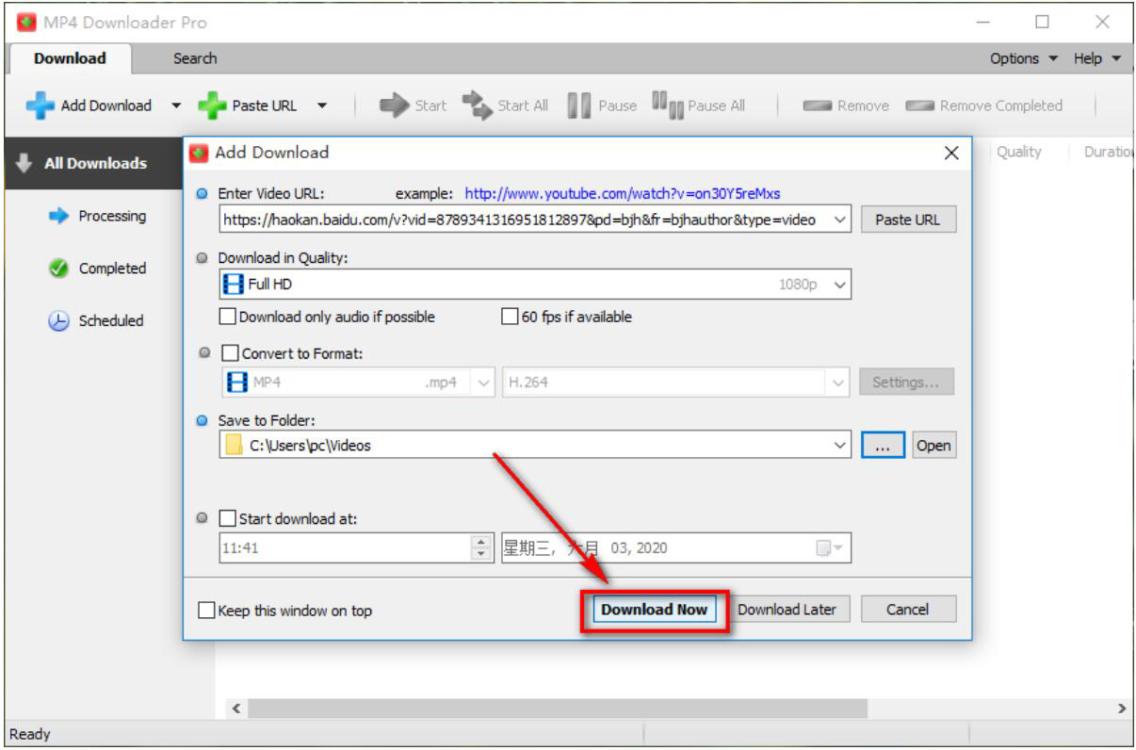
Task: Click the scroll right arrow of list
Action: pos(1122,709)
